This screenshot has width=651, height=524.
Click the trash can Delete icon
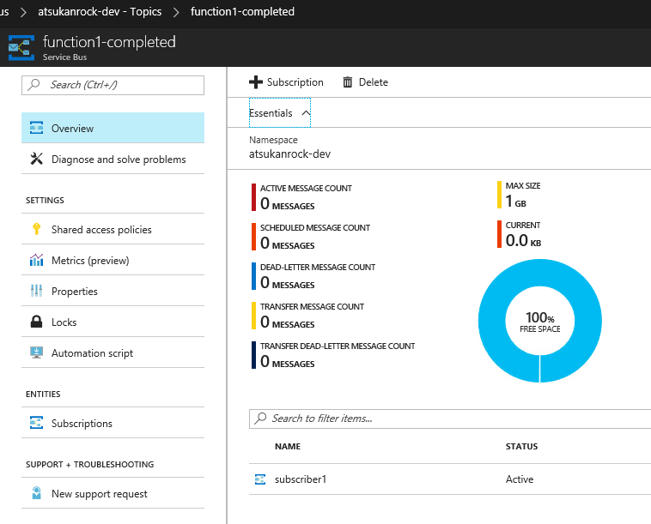pos(348,82)
